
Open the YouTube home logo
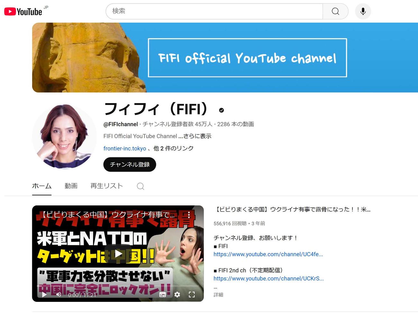coord(23,12)
